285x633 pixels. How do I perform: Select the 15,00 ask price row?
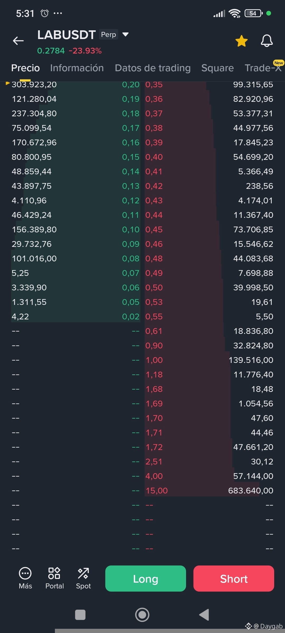point(209,491)
